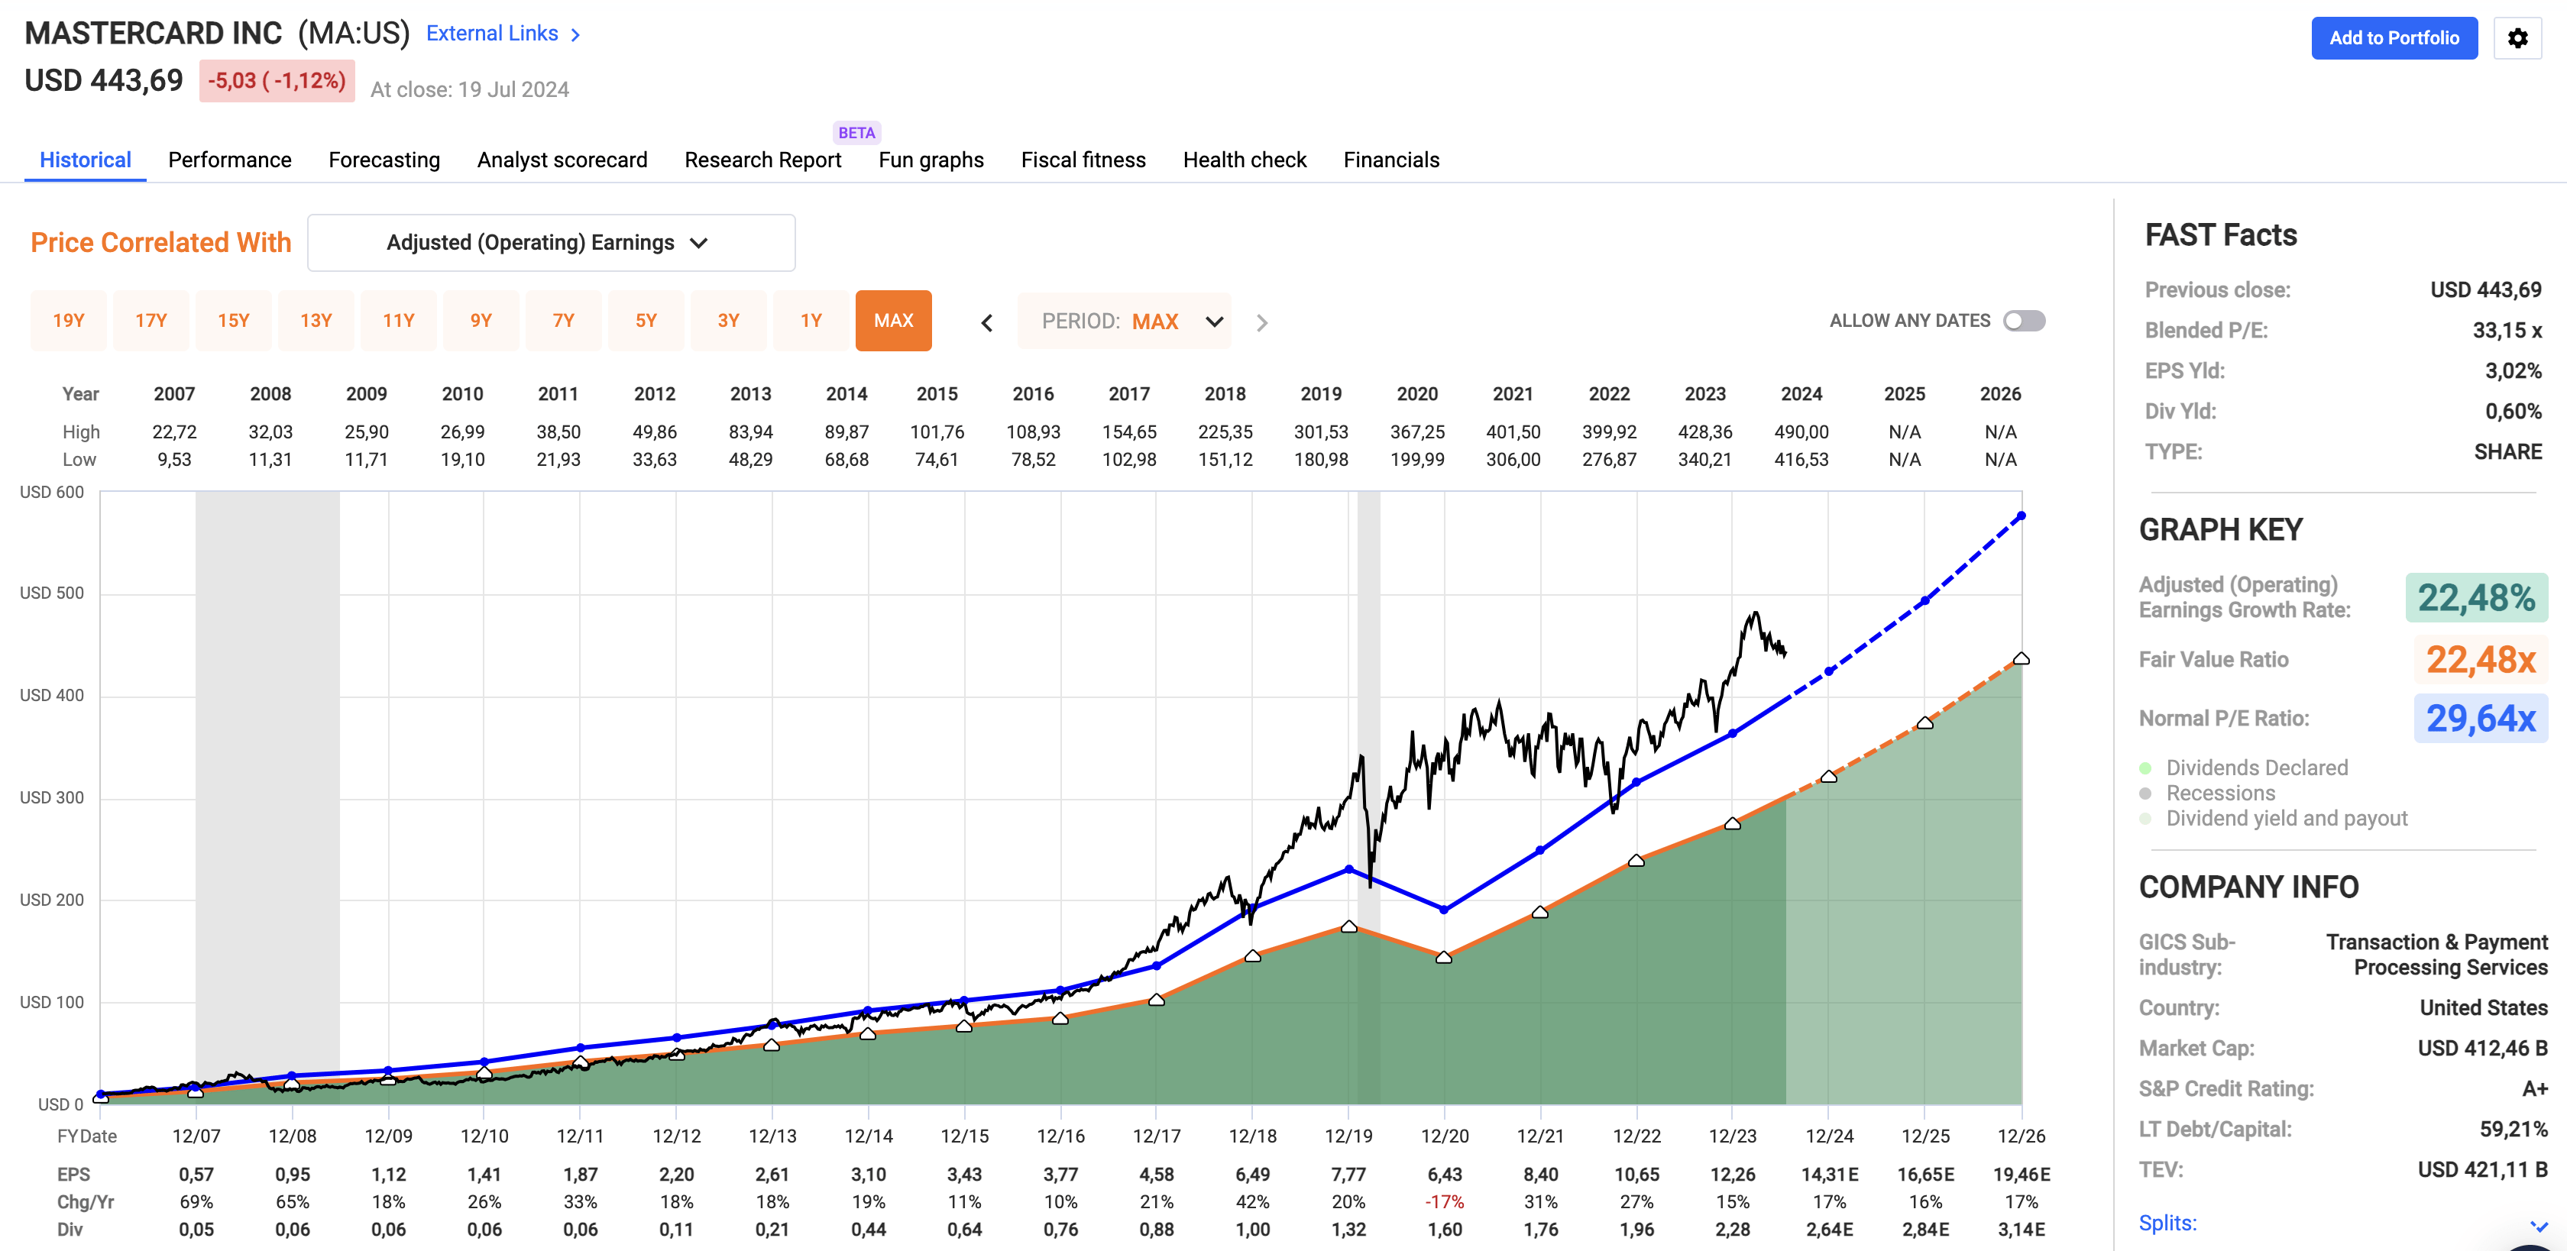Viewport: 2567px width, 1251px height.
Task: Select the Performance tab
Action: pos(229,160)
